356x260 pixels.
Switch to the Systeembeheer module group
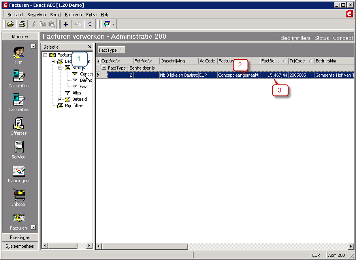(x=20, y=246)
